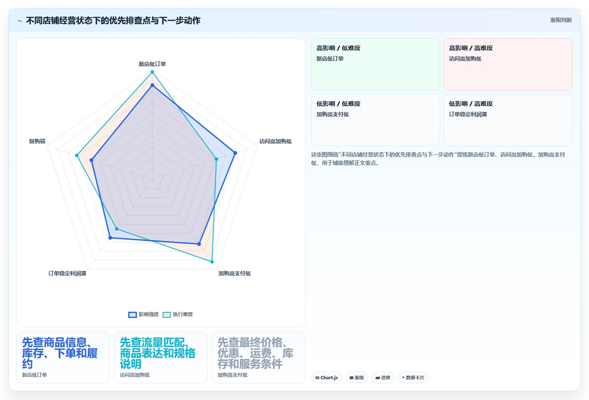Select the cyan 执行难度 point on 访问高加购低 axis
589x400 pixels.
[216, 159]
